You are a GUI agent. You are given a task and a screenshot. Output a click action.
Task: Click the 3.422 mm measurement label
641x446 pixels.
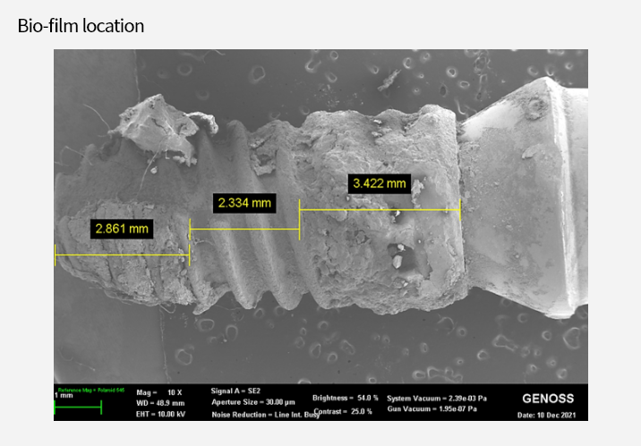(x=379, y=184)
